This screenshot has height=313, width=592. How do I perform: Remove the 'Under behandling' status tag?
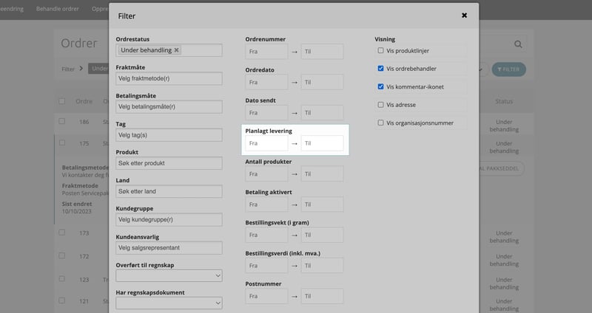[x=176, y=50]
